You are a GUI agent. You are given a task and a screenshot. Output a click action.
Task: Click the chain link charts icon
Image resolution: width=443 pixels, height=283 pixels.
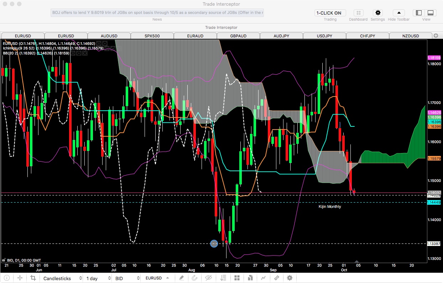(277, 278)
